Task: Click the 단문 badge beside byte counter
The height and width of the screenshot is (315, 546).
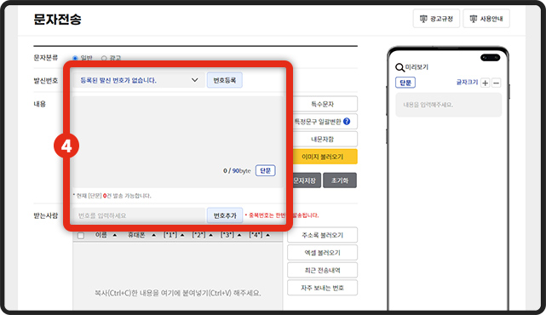Action: click(x=266, y=170)
